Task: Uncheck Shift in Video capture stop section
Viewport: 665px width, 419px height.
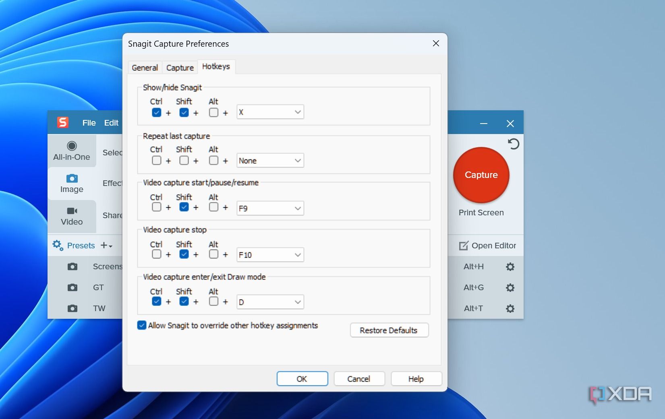Action: coord(184,254)
